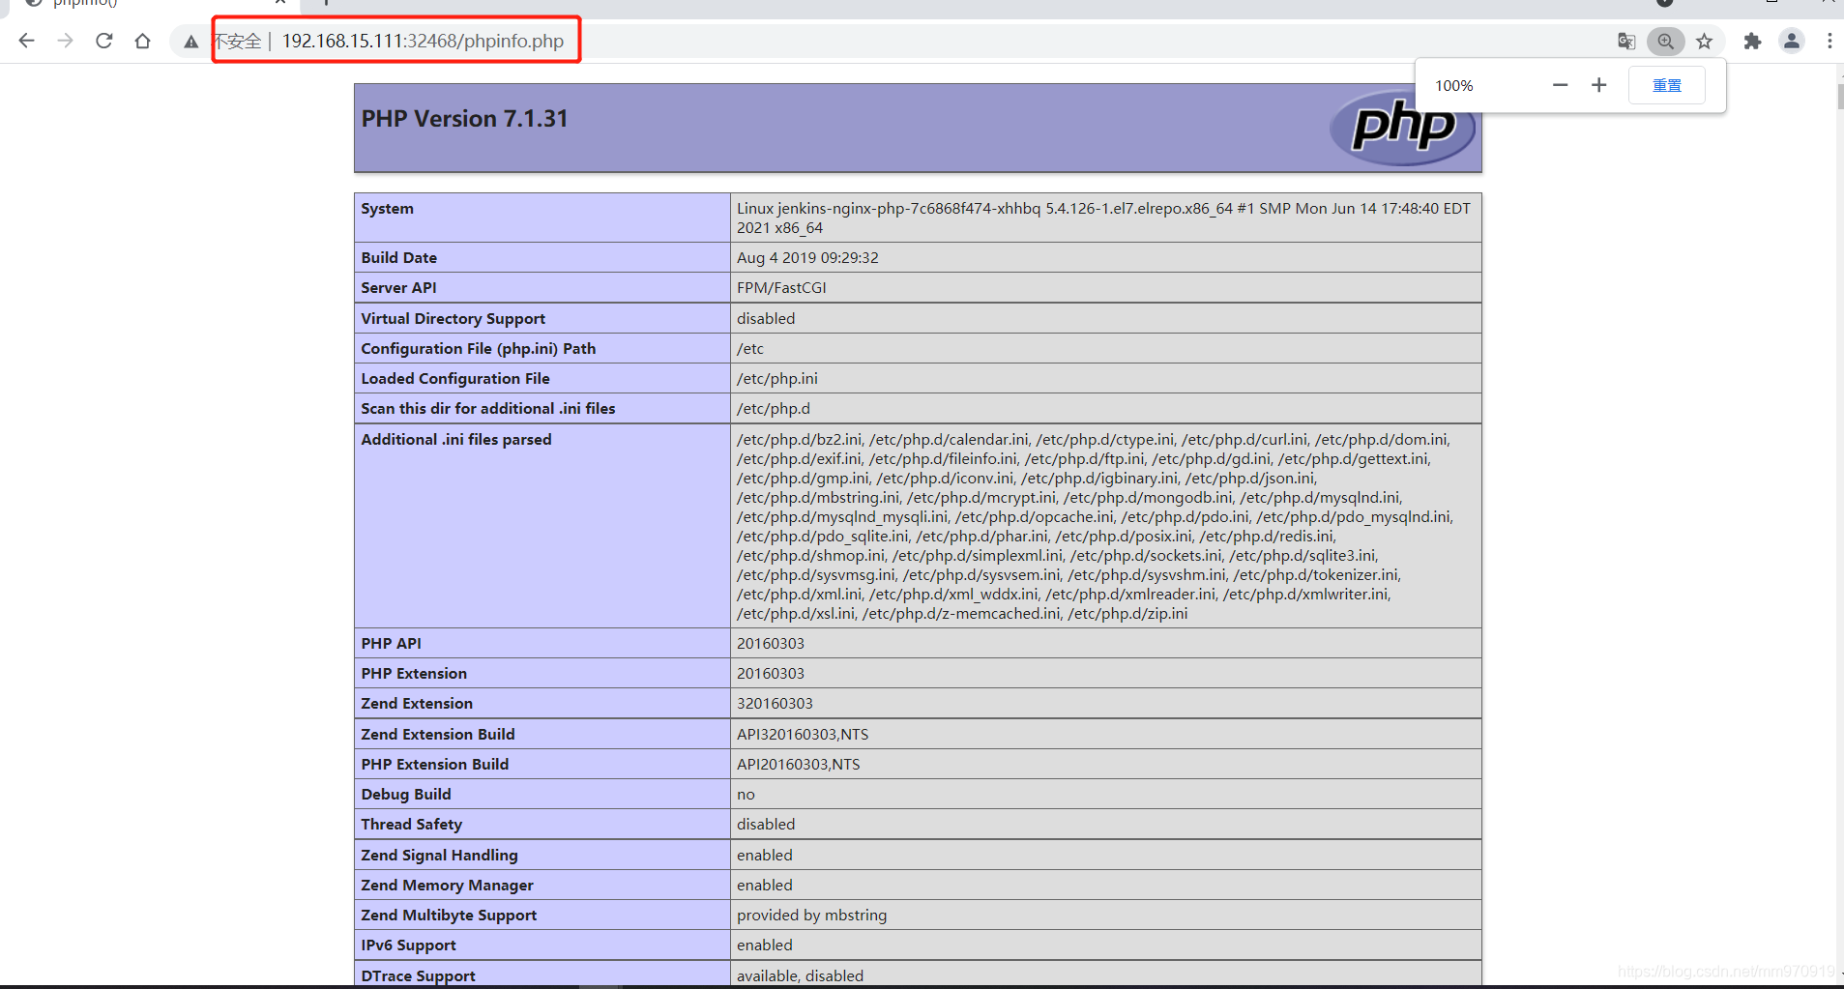This screenshot has height=989, width=1844.
Task: Click the FPM/FastCGI Server API value
Action: click(781, 288)
